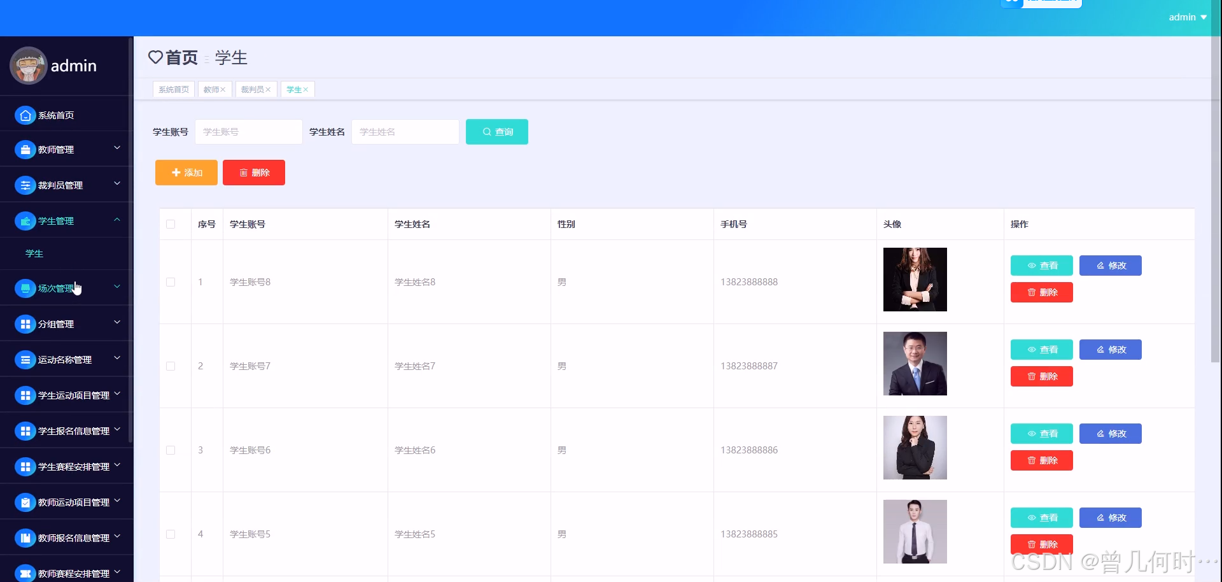The width and height of the screenshot is (1222, 582).
Task: Open the 学生 submenu item in sidebar
Action: (34, 253)
